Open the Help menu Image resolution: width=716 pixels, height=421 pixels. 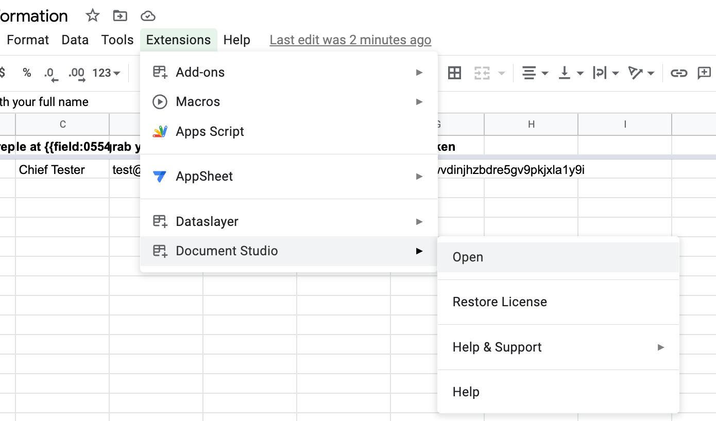(x=237, y=40)
